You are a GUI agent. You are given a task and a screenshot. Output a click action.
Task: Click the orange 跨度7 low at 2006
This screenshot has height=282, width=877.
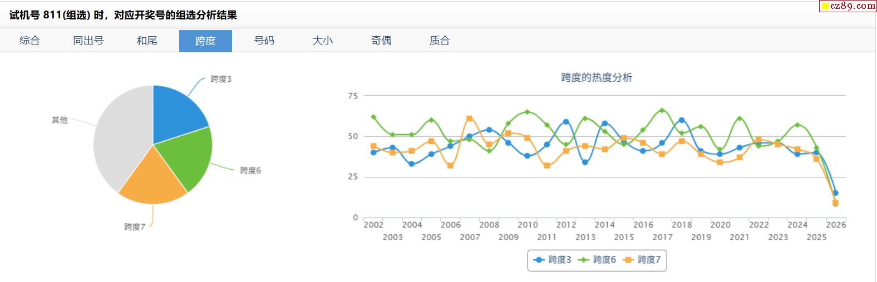click(450, 166)
